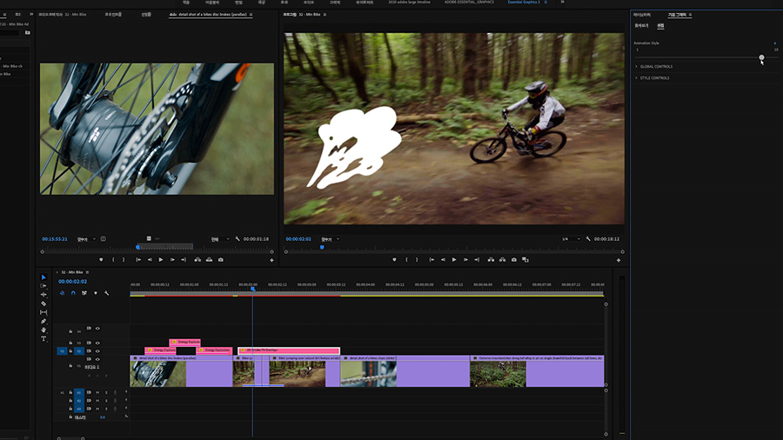The image size is (783, 440).
Task: Click Insert button in Source monitor
Action: click(197, 259)
